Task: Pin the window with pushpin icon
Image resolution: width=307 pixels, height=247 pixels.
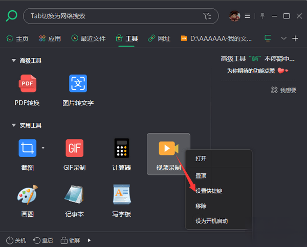Action: [x=262, y=16]
